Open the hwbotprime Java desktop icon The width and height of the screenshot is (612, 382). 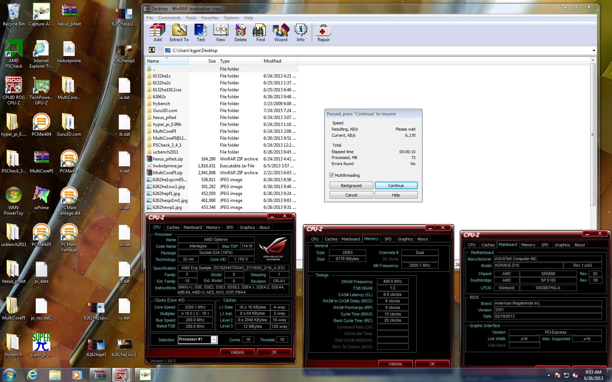click(x=69, y=52)
